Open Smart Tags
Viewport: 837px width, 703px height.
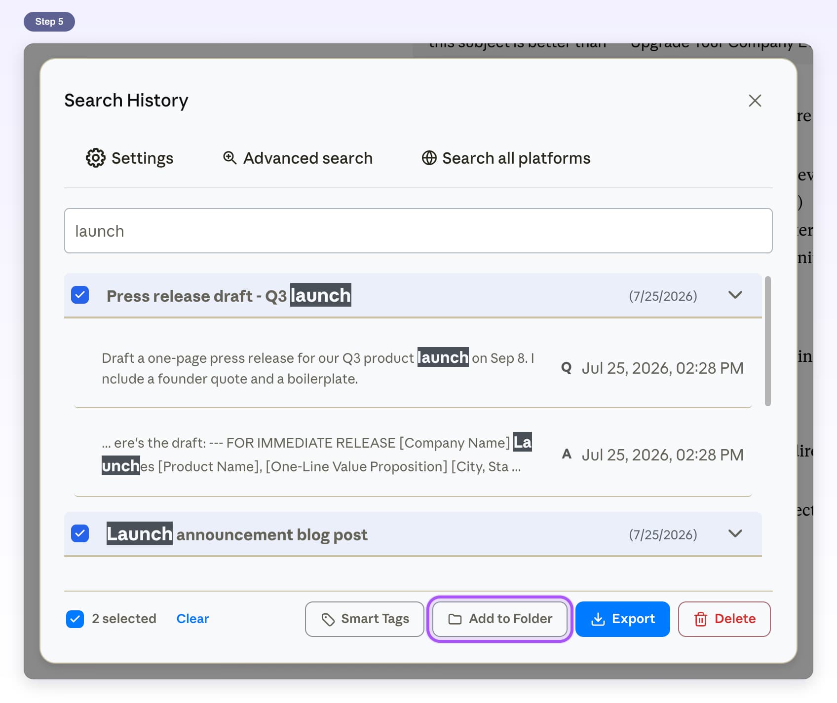pos(365,619)
